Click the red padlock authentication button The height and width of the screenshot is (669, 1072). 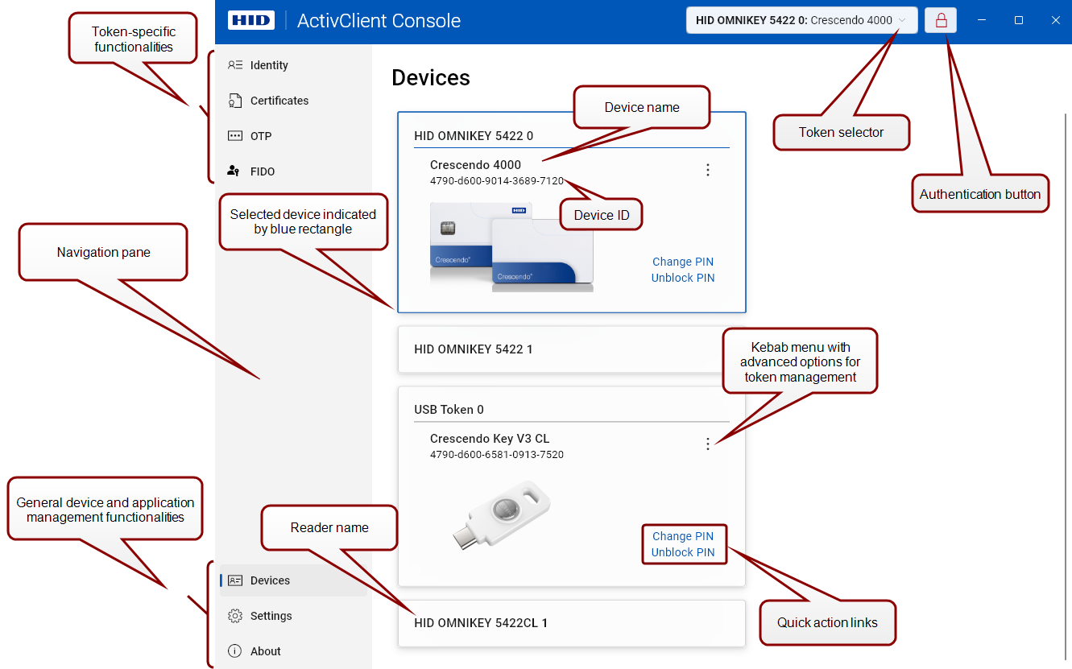tap(941, 20)
